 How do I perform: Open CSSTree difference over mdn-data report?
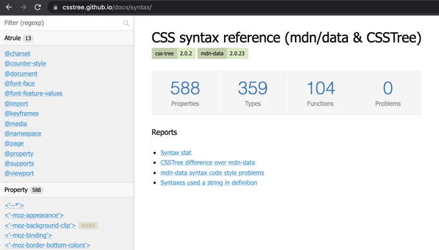click(x=208, y=162)
